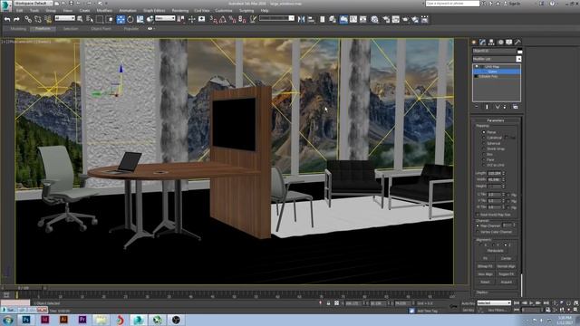Click the Undo arrow in main toolbar
Image resolution: width=580 pixels, height=326 pixels.
7,19
